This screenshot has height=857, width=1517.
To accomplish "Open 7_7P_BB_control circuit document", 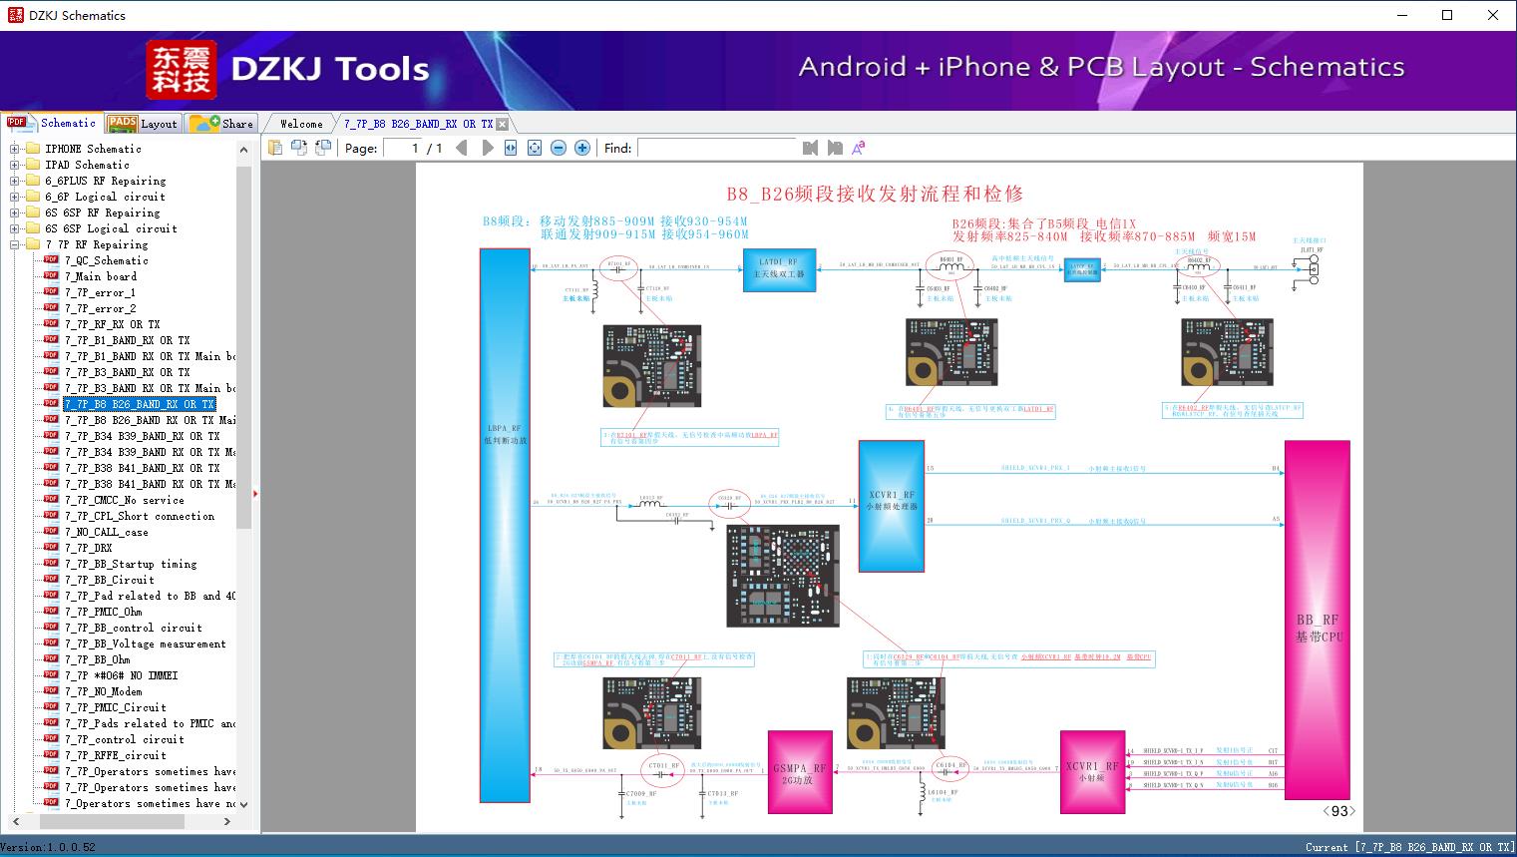I will pos(134,628).
